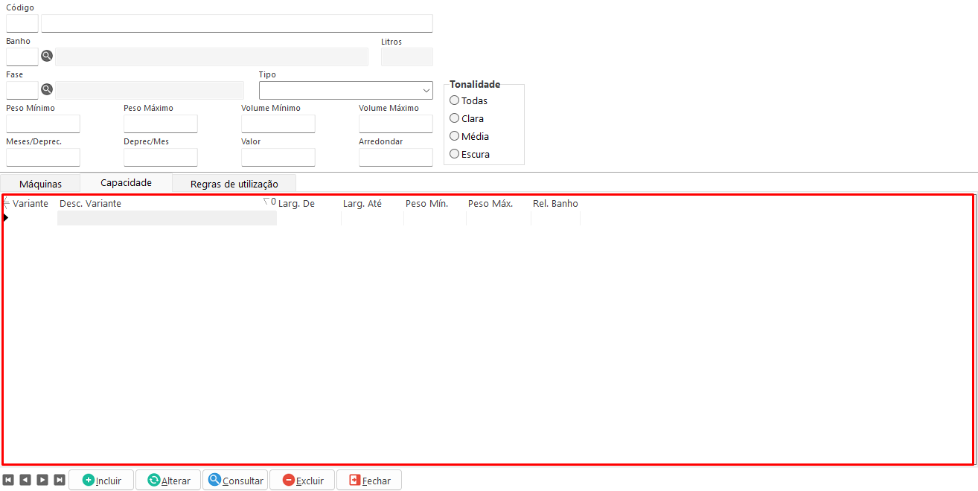Open the Regras de utilização tab

[234, 184]
